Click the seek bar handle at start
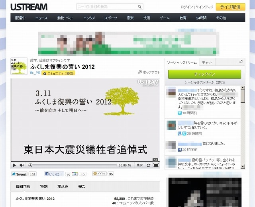255x207 pixels. (30, 165)
